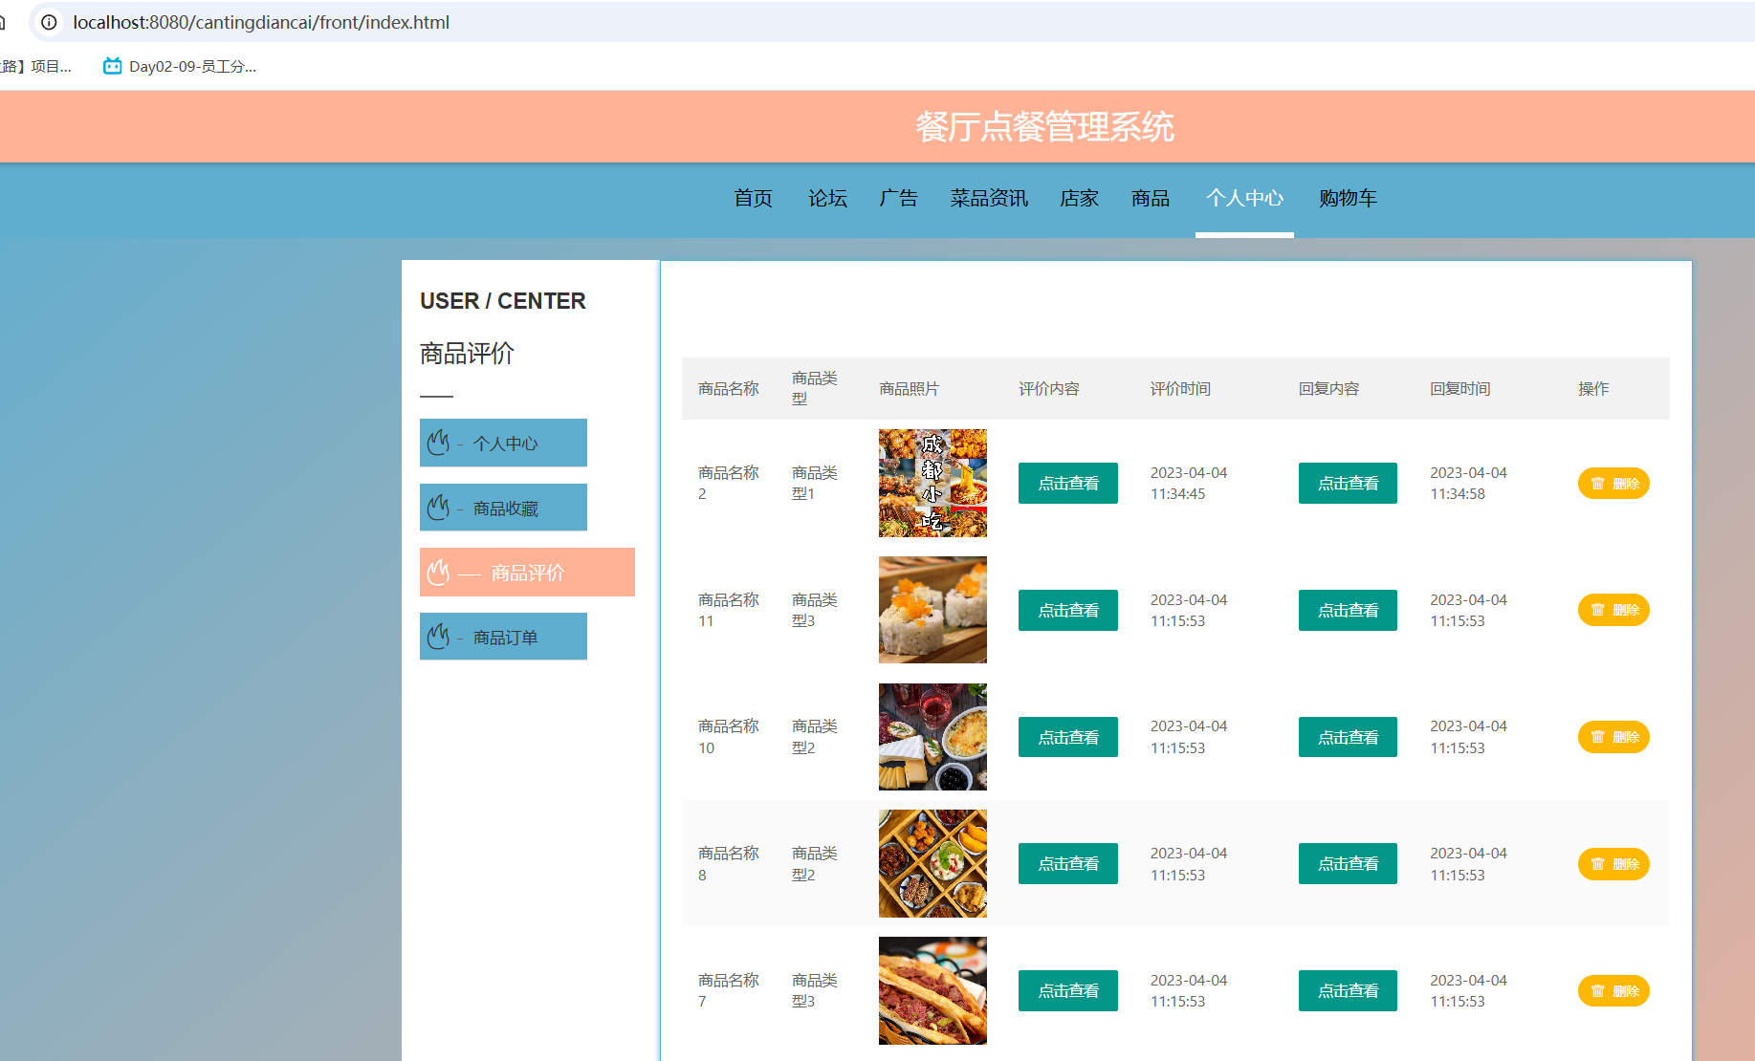Click the 成都小吃 product photo
Viewport: 1755px width, 1061px height.
[932, 483]
